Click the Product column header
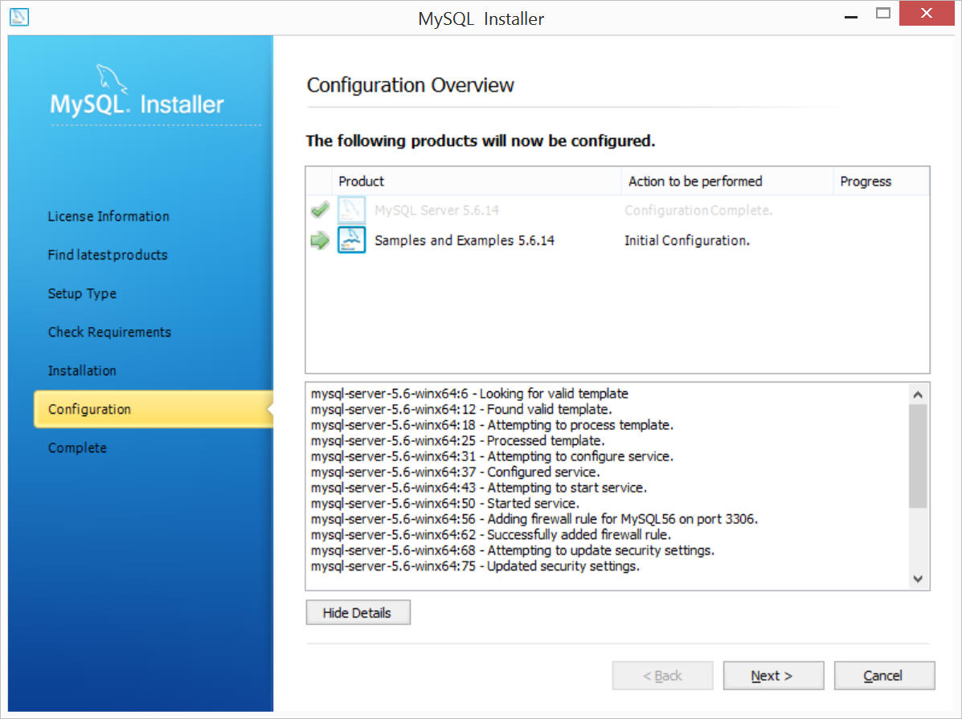Viewport: 962px width, 719px height. coord(476,181)
